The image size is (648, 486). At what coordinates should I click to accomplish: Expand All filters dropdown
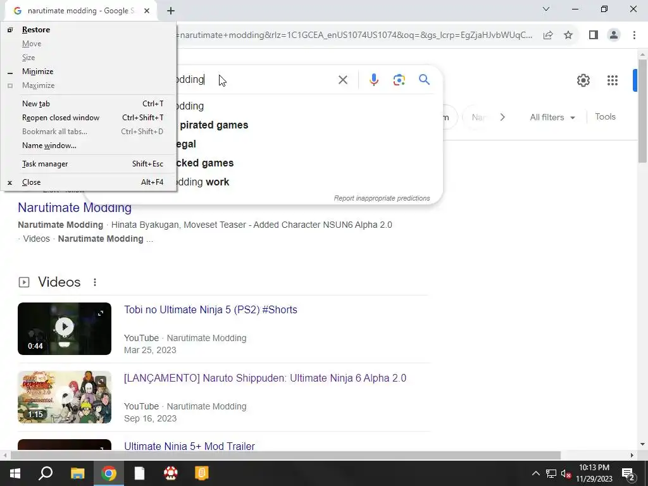(x=552, y=117)
